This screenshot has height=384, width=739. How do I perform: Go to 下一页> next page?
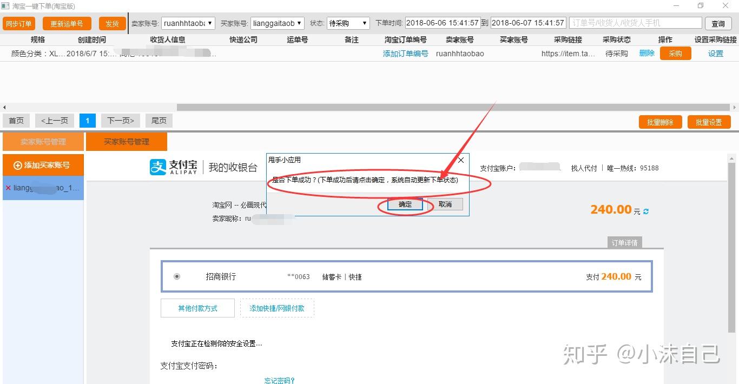coord(120,121)
